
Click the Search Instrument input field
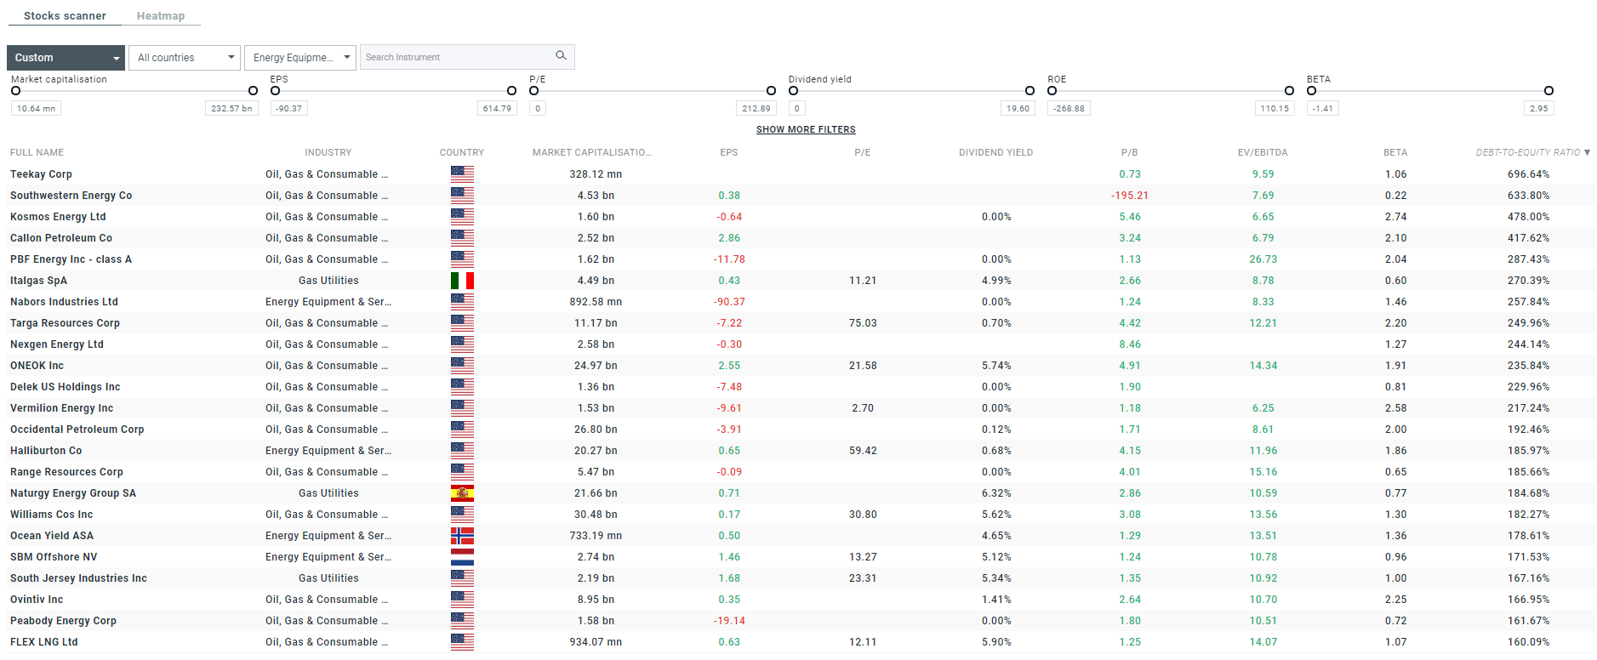pyautogui.click(x=455, y=58)
